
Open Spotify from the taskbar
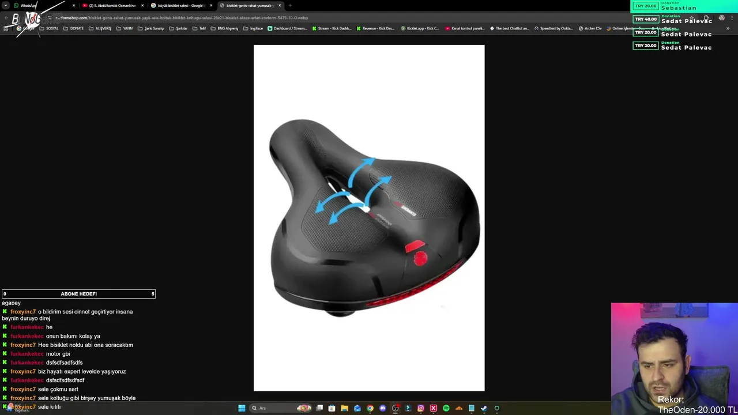click(446, 408)
